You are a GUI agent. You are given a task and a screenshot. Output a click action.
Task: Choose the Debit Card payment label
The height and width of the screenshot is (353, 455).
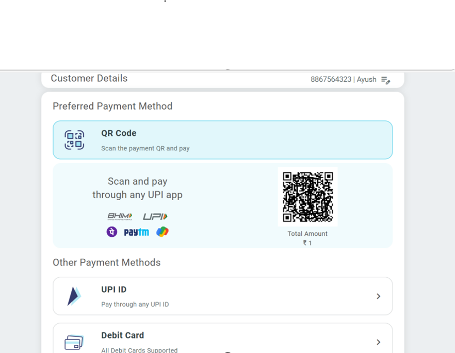point(122,336)
